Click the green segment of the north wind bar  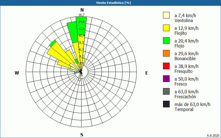coord(81,26)
